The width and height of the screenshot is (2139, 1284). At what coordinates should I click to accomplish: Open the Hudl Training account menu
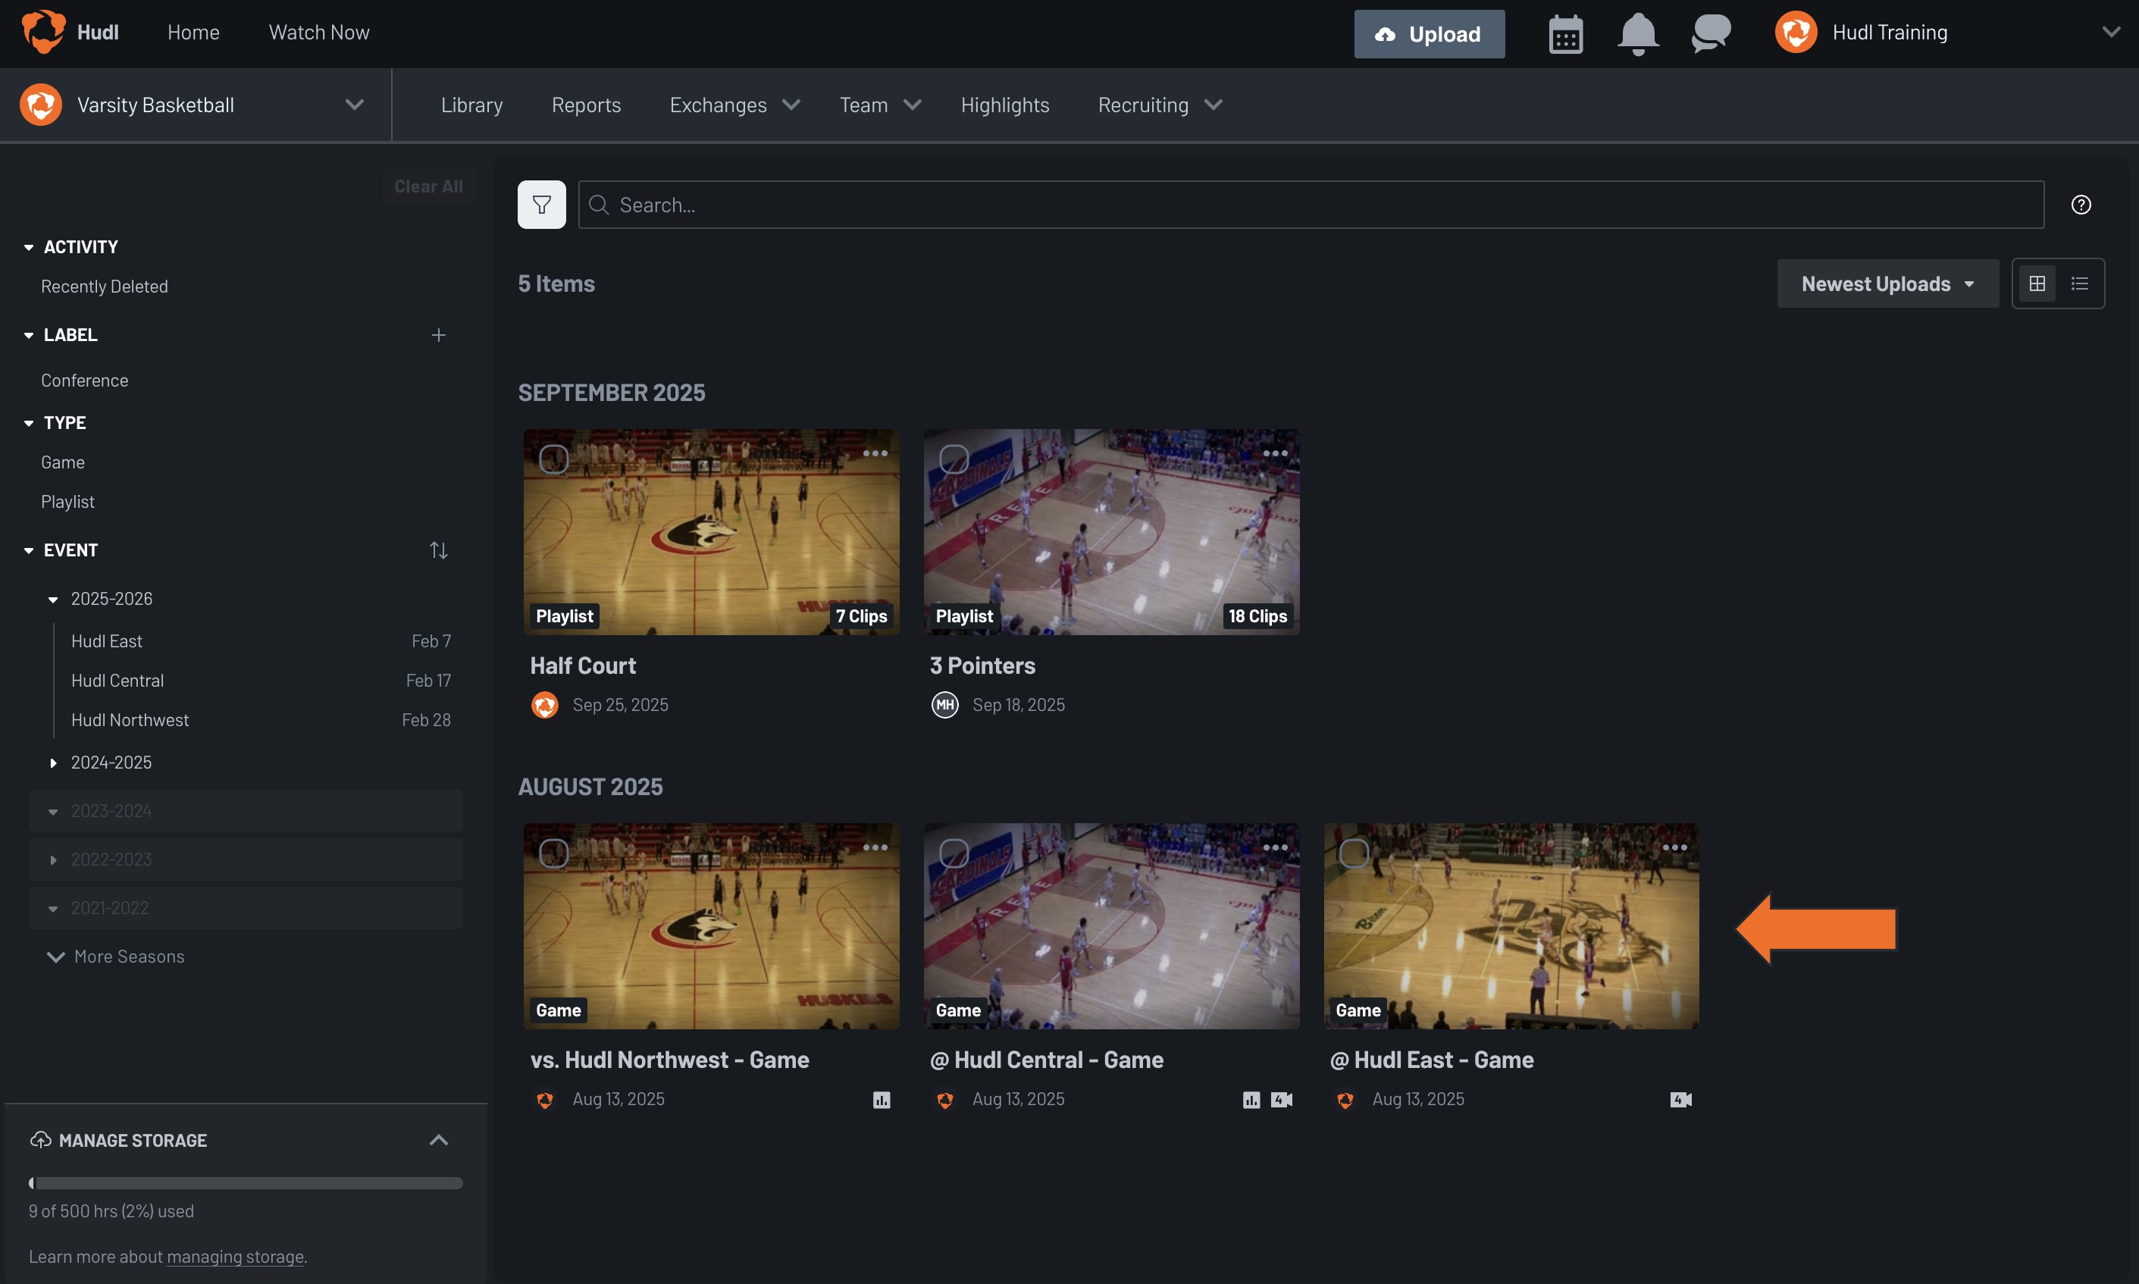pyautogui.click(x=1890, y=32)
